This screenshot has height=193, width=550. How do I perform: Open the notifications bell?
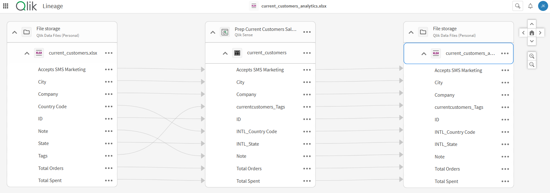tap(530, 6)
